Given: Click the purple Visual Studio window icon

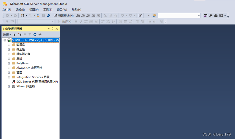Looking at the screenshot, I should (205, 16).
